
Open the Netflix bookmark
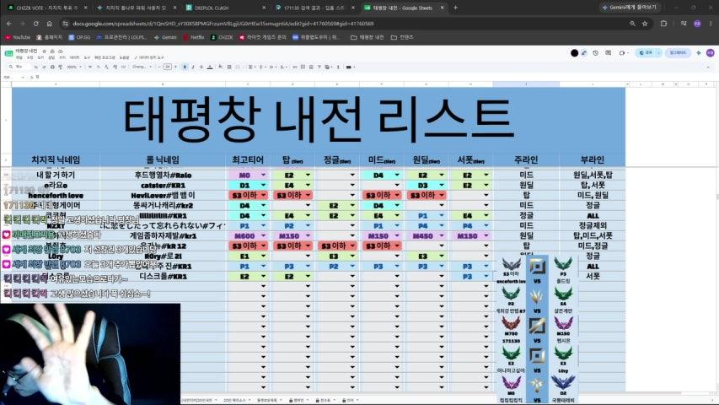pos(194,37)
